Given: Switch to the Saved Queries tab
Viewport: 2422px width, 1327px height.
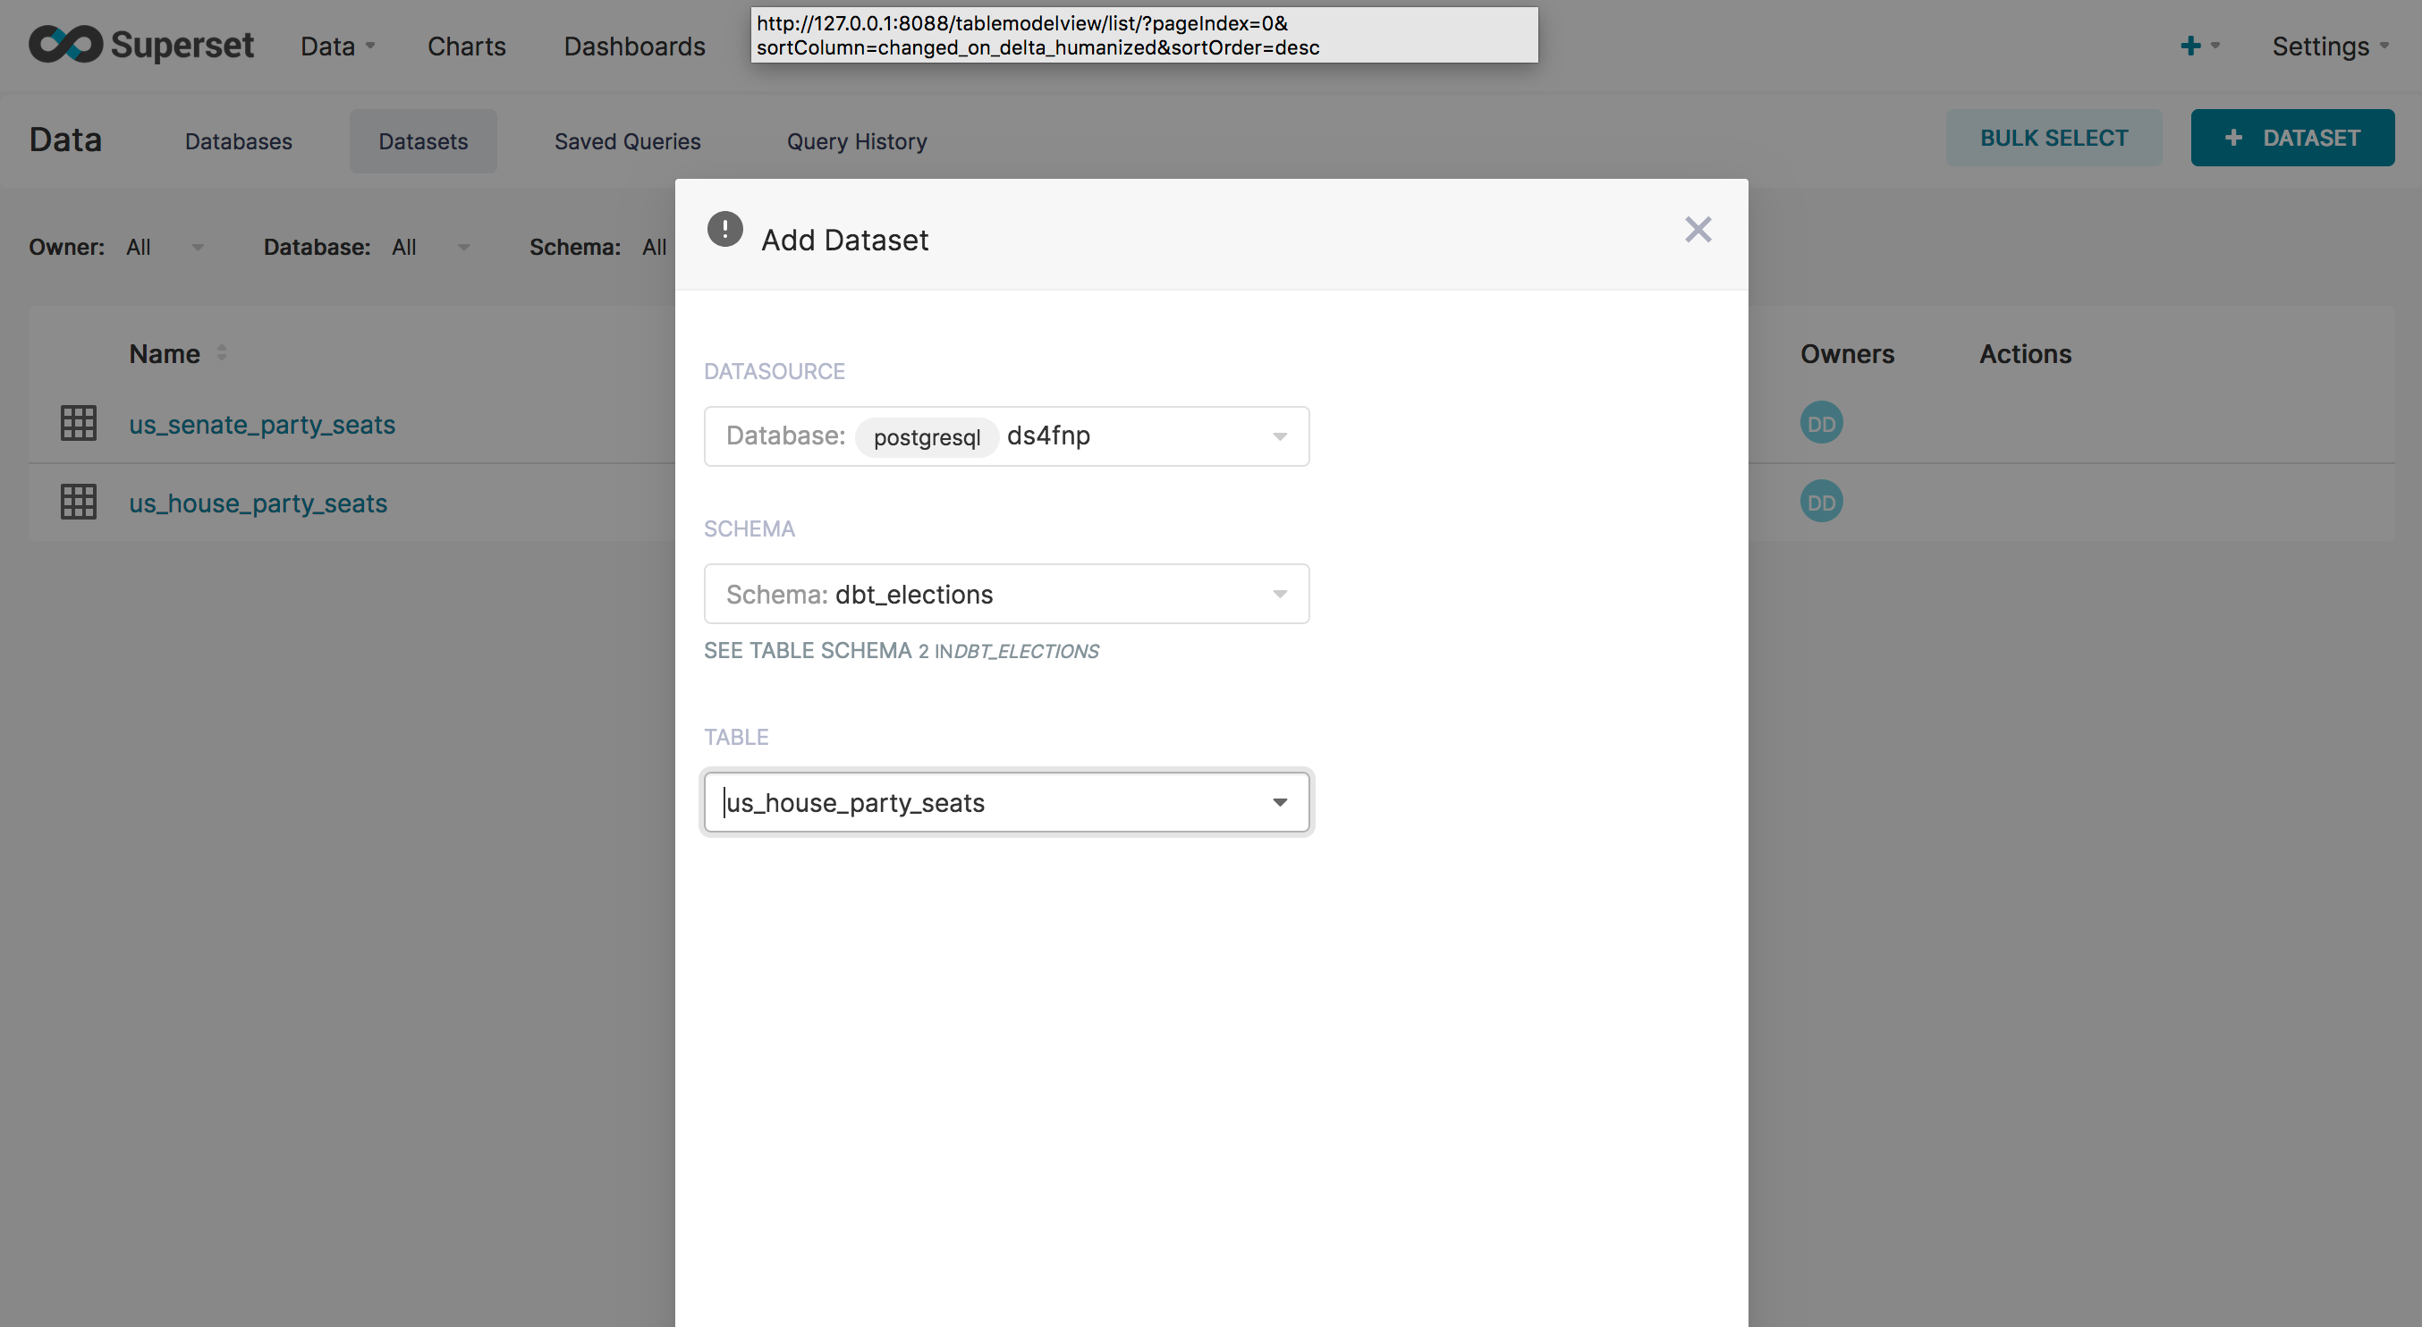Looking at the screenshot, I should click(627, 141).
